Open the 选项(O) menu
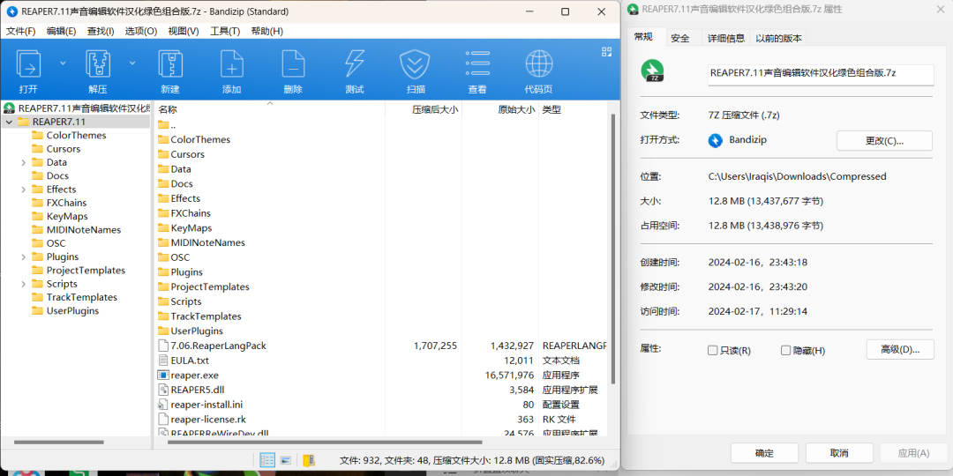 click(141, 31)
